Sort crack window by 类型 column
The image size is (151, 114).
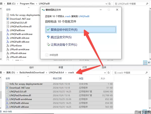[81, 78]
